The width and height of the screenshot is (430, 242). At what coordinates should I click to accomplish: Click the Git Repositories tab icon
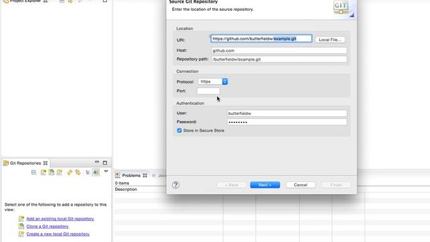pos(6,163)
